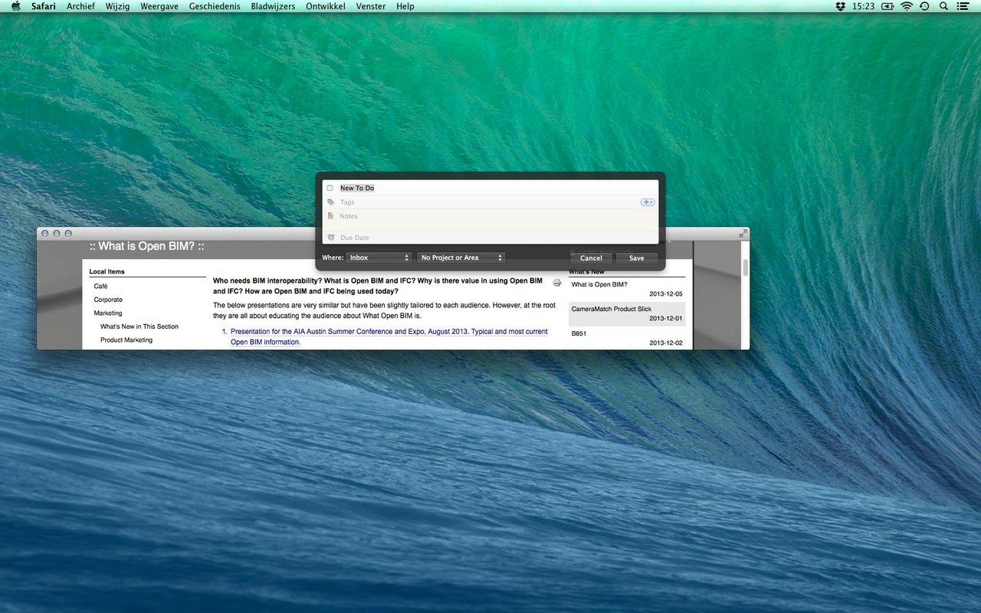Click the 15:23 clock in the menu bar
The image size is (981, 613).
863,6
